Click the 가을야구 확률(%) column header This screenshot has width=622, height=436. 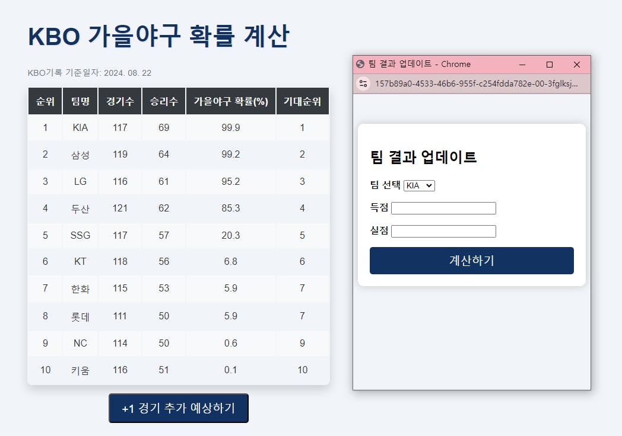coord(231,101)
